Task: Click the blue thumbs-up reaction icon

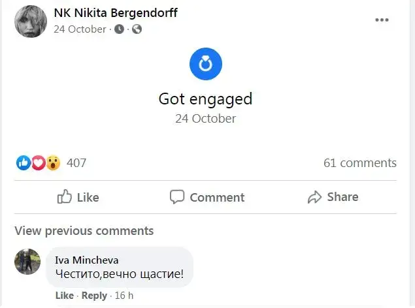Action: point(24,163)
